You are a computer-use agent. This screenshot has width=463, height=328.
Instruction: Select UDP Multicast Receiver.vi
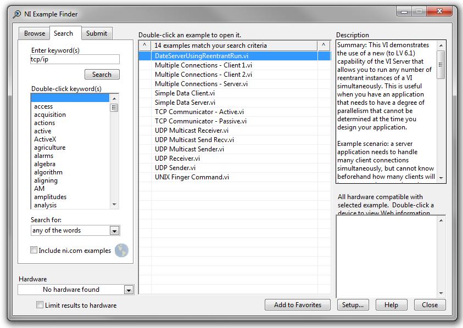pyautogui.click(x=235, y=131)
